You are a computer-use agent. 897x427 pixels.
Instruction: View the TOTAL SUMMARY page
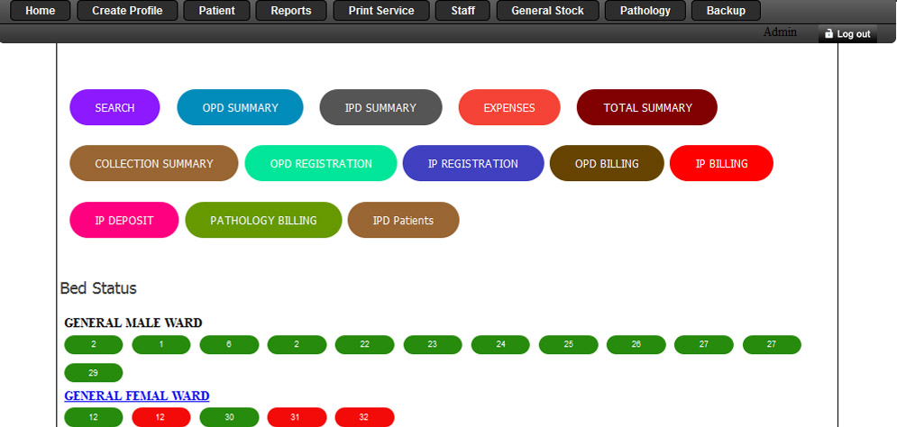coord(647,107)
